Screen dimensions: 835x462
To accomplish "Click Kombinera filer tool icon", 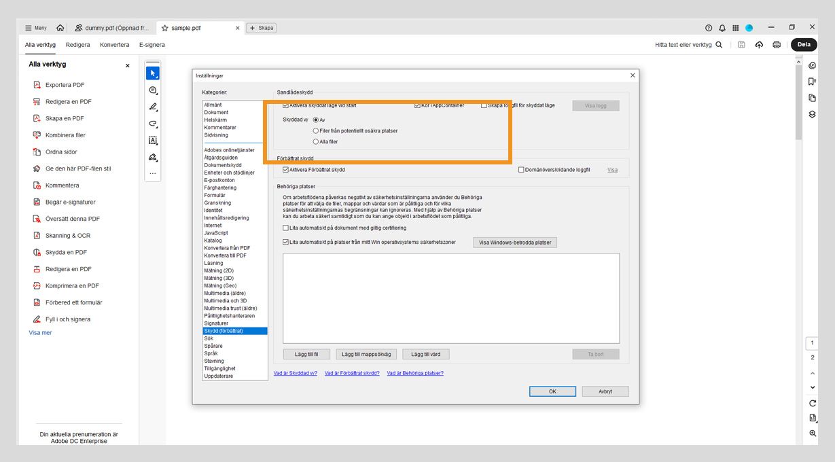I will (38, 135).
